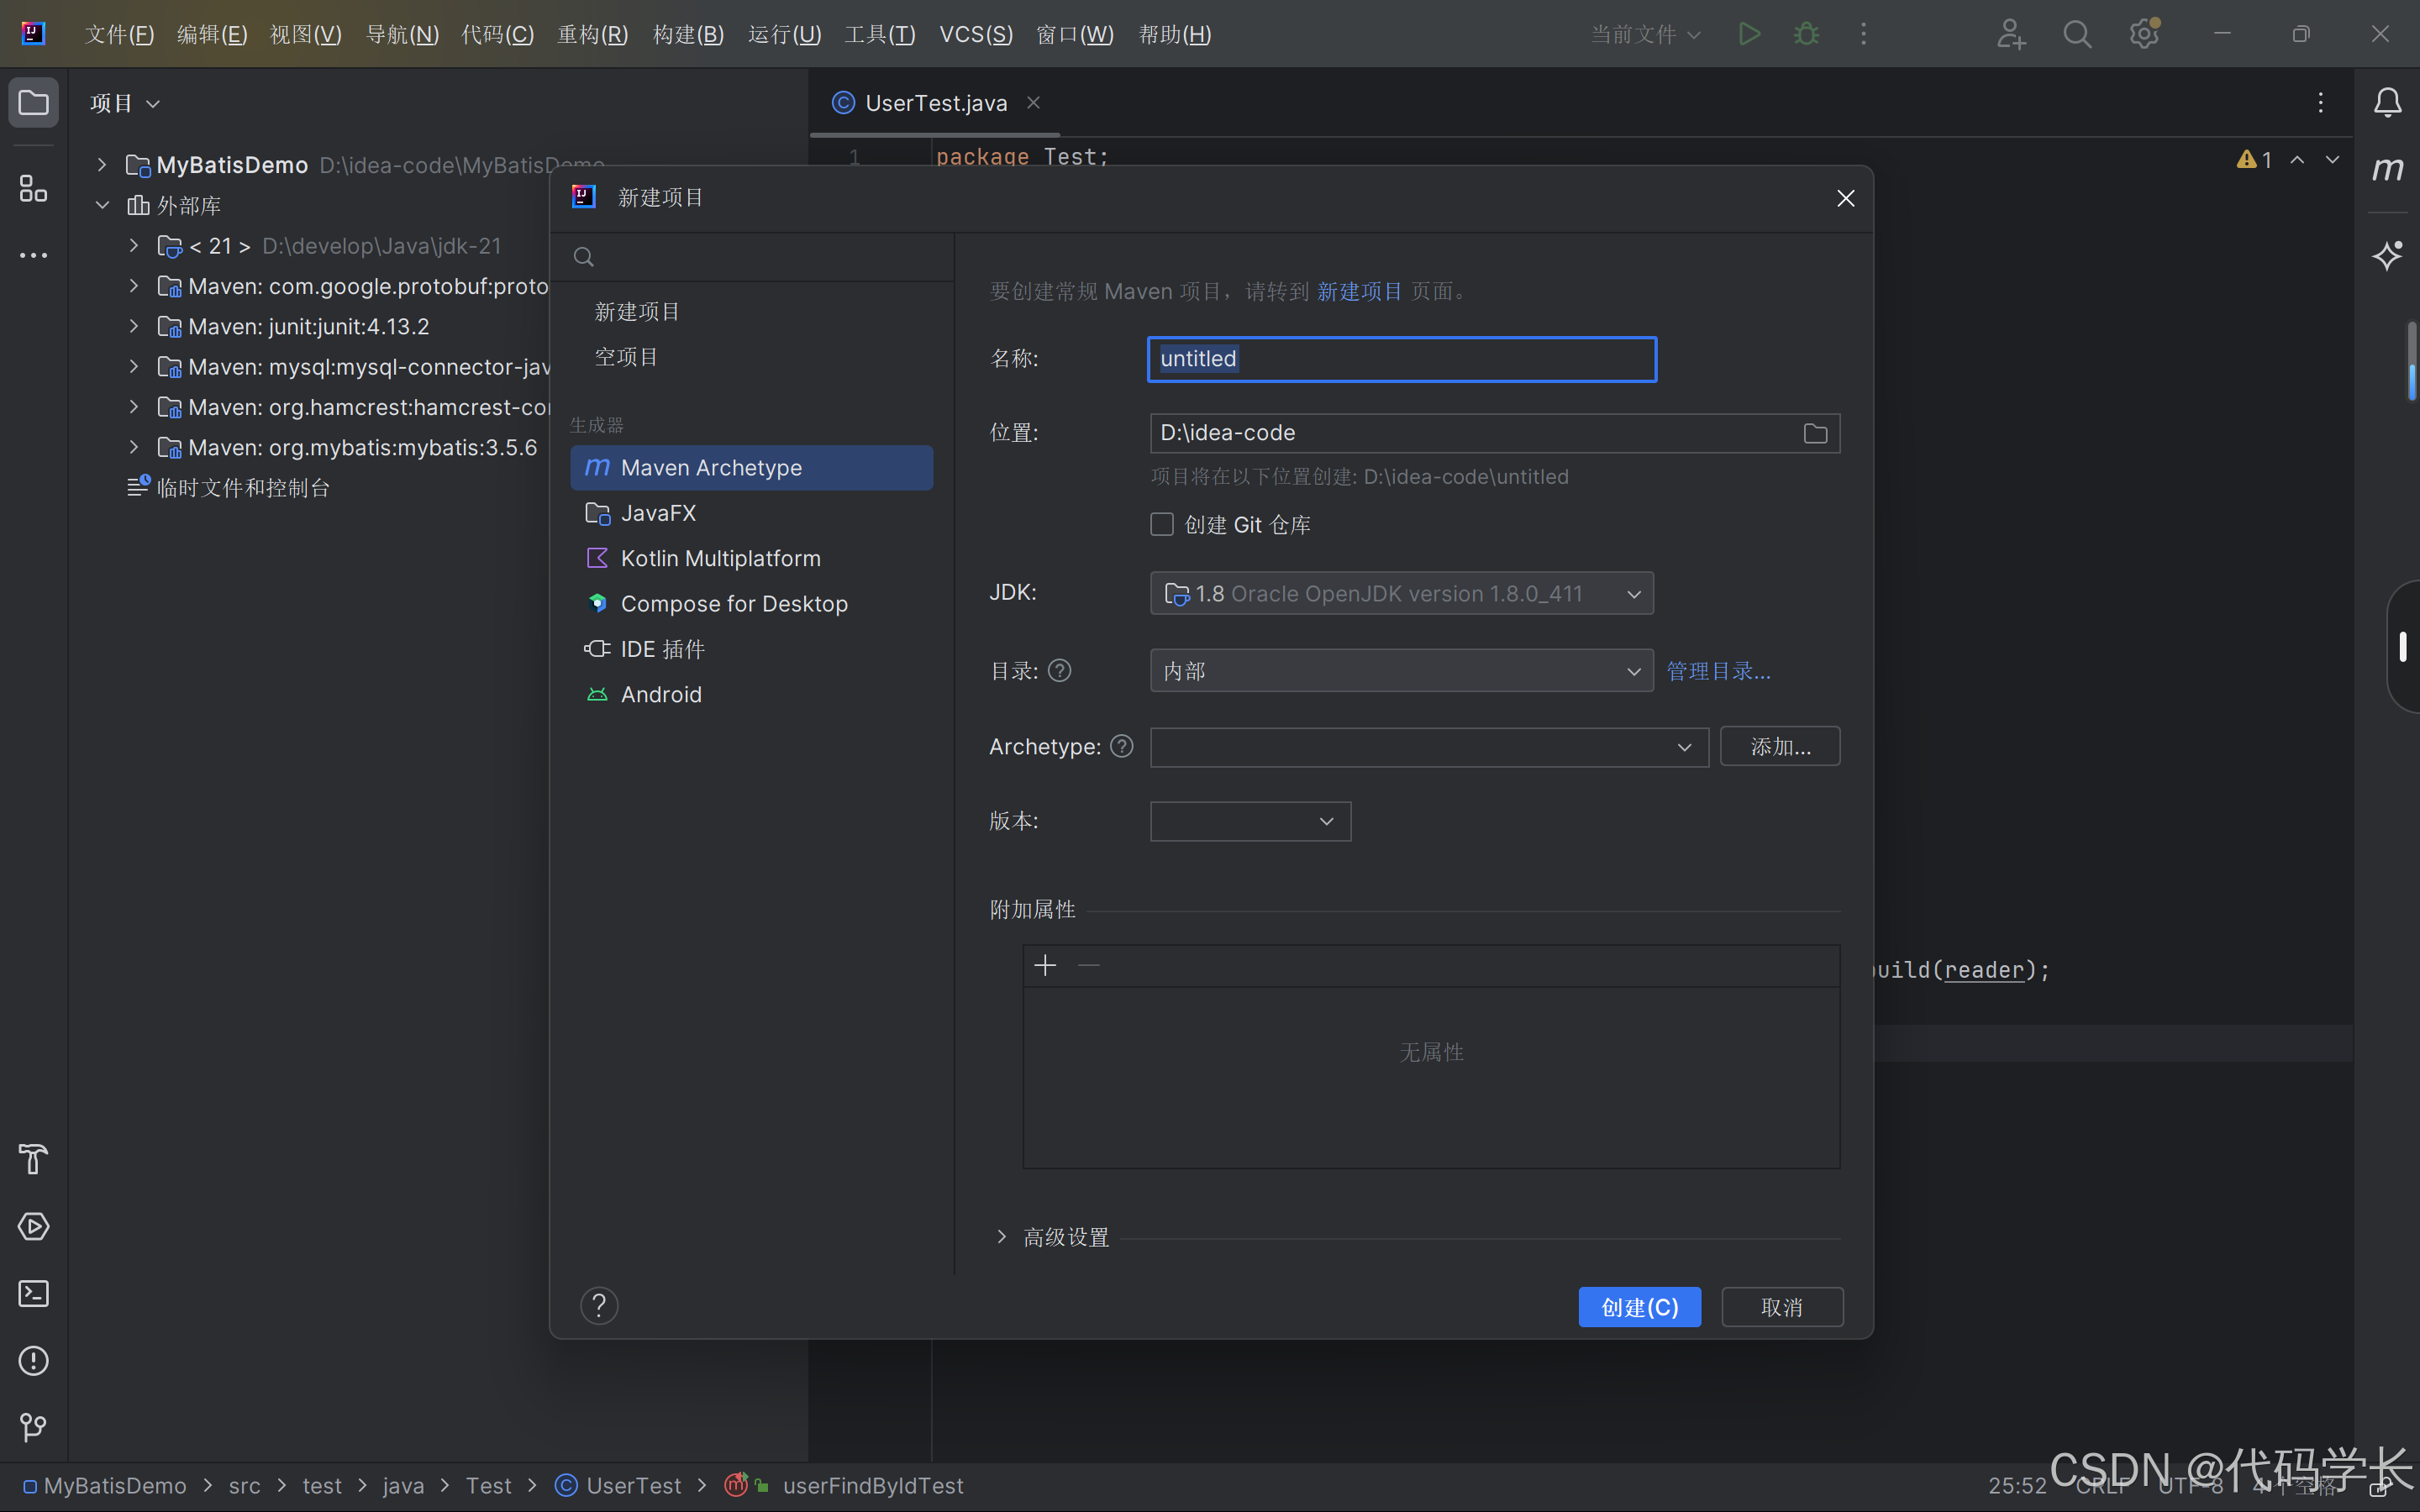The width and height of the screenshot is (2420, 1512).
Task: Click the blue Create (C) button
Action: point(1639,1307)
